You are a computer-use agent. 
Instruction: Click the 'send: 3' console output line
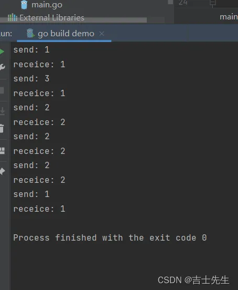pos(31,79)
